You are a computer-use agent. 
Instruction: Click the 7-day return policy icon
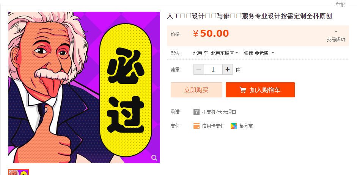(x=197, y=112)
